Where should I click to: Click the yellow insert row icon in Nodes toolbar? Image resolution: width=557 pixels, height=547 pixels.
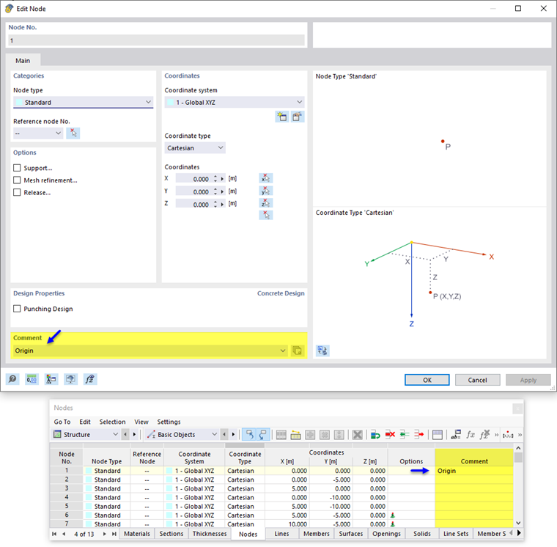click(x=295, y=435)
